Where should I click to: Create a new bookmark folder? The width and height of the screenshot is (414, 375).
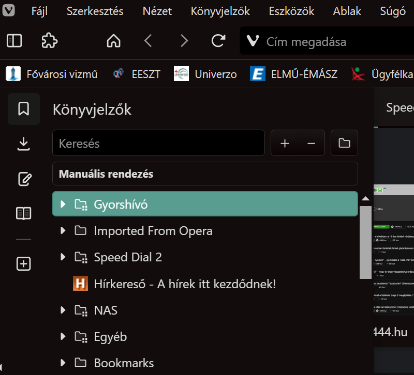coord(344,143)
